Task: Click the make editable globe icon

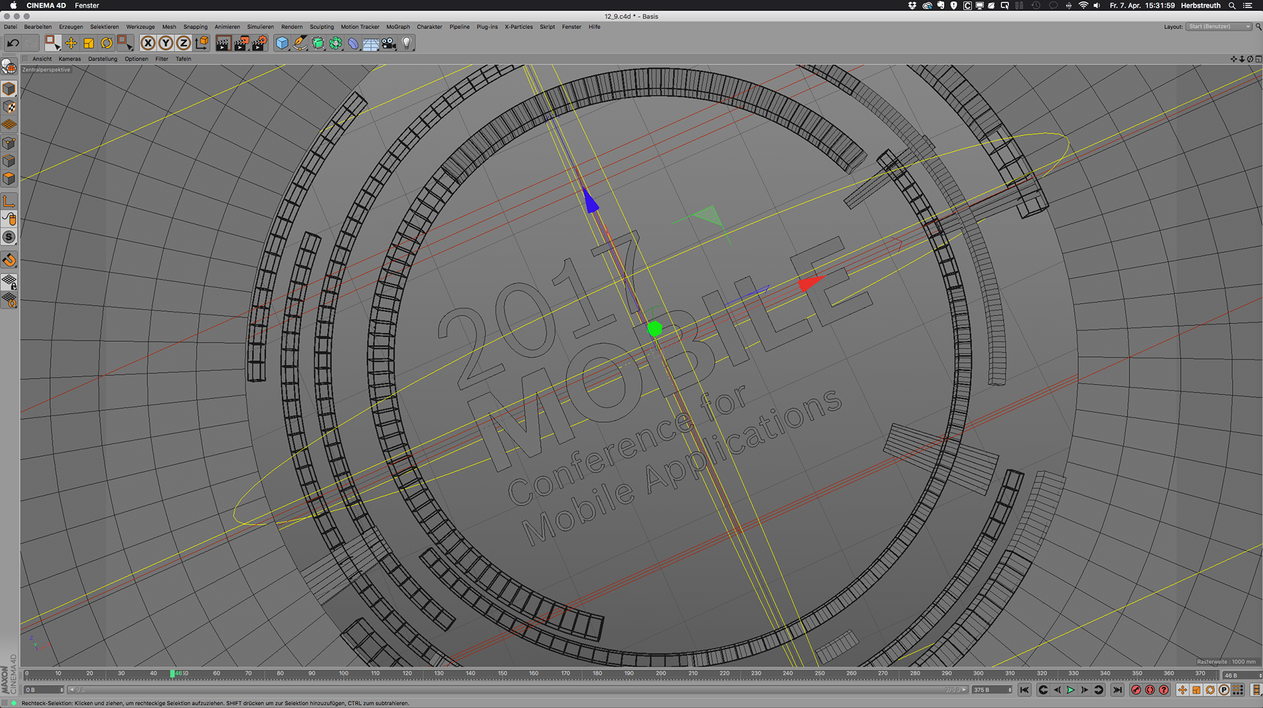Action: pos(9,66)
